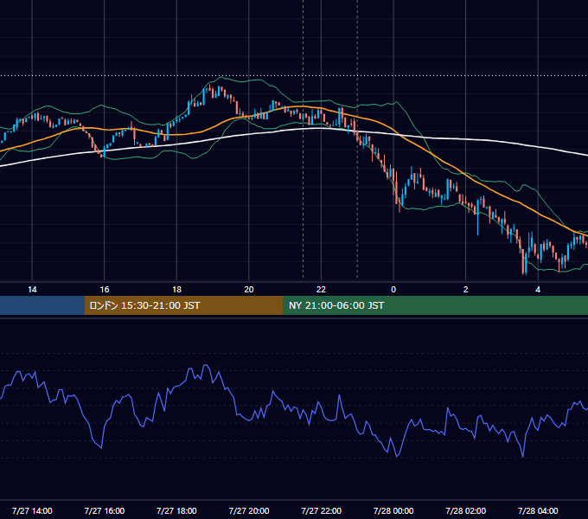Click the hour label 2 on price chart axis

tap(466, 290)
